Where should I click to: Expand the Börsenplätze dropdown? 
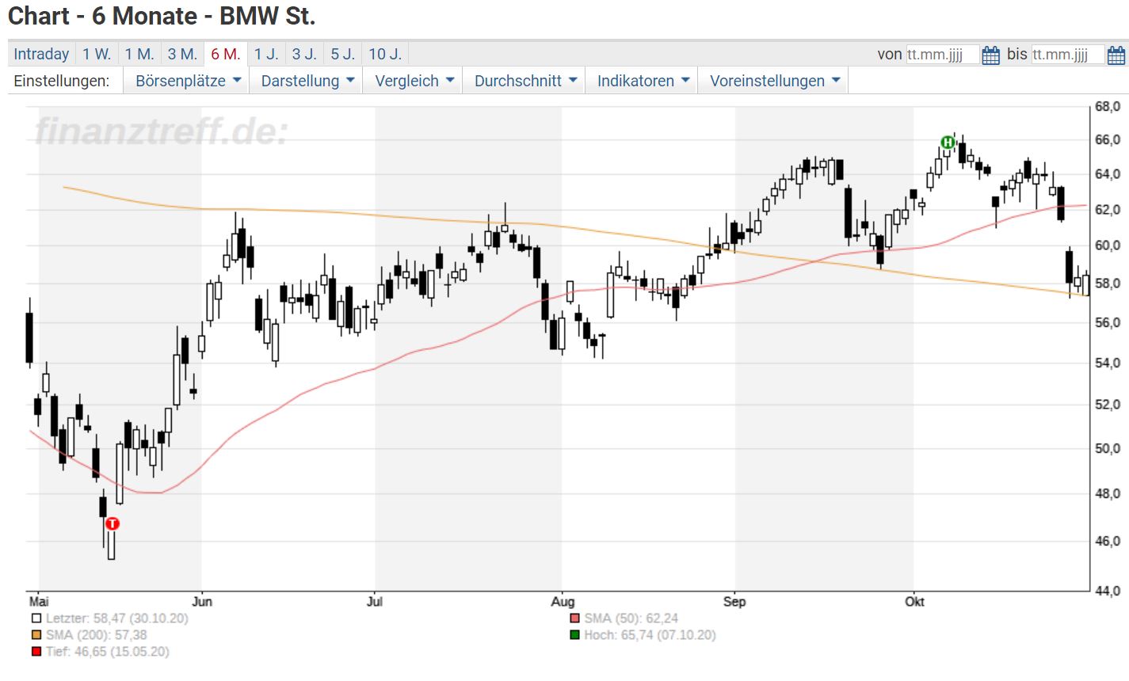[187, 81]
